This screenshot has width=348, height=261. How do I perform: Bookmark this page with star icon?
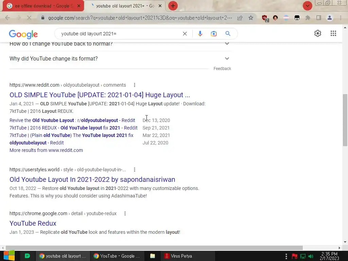coord(251,18)
